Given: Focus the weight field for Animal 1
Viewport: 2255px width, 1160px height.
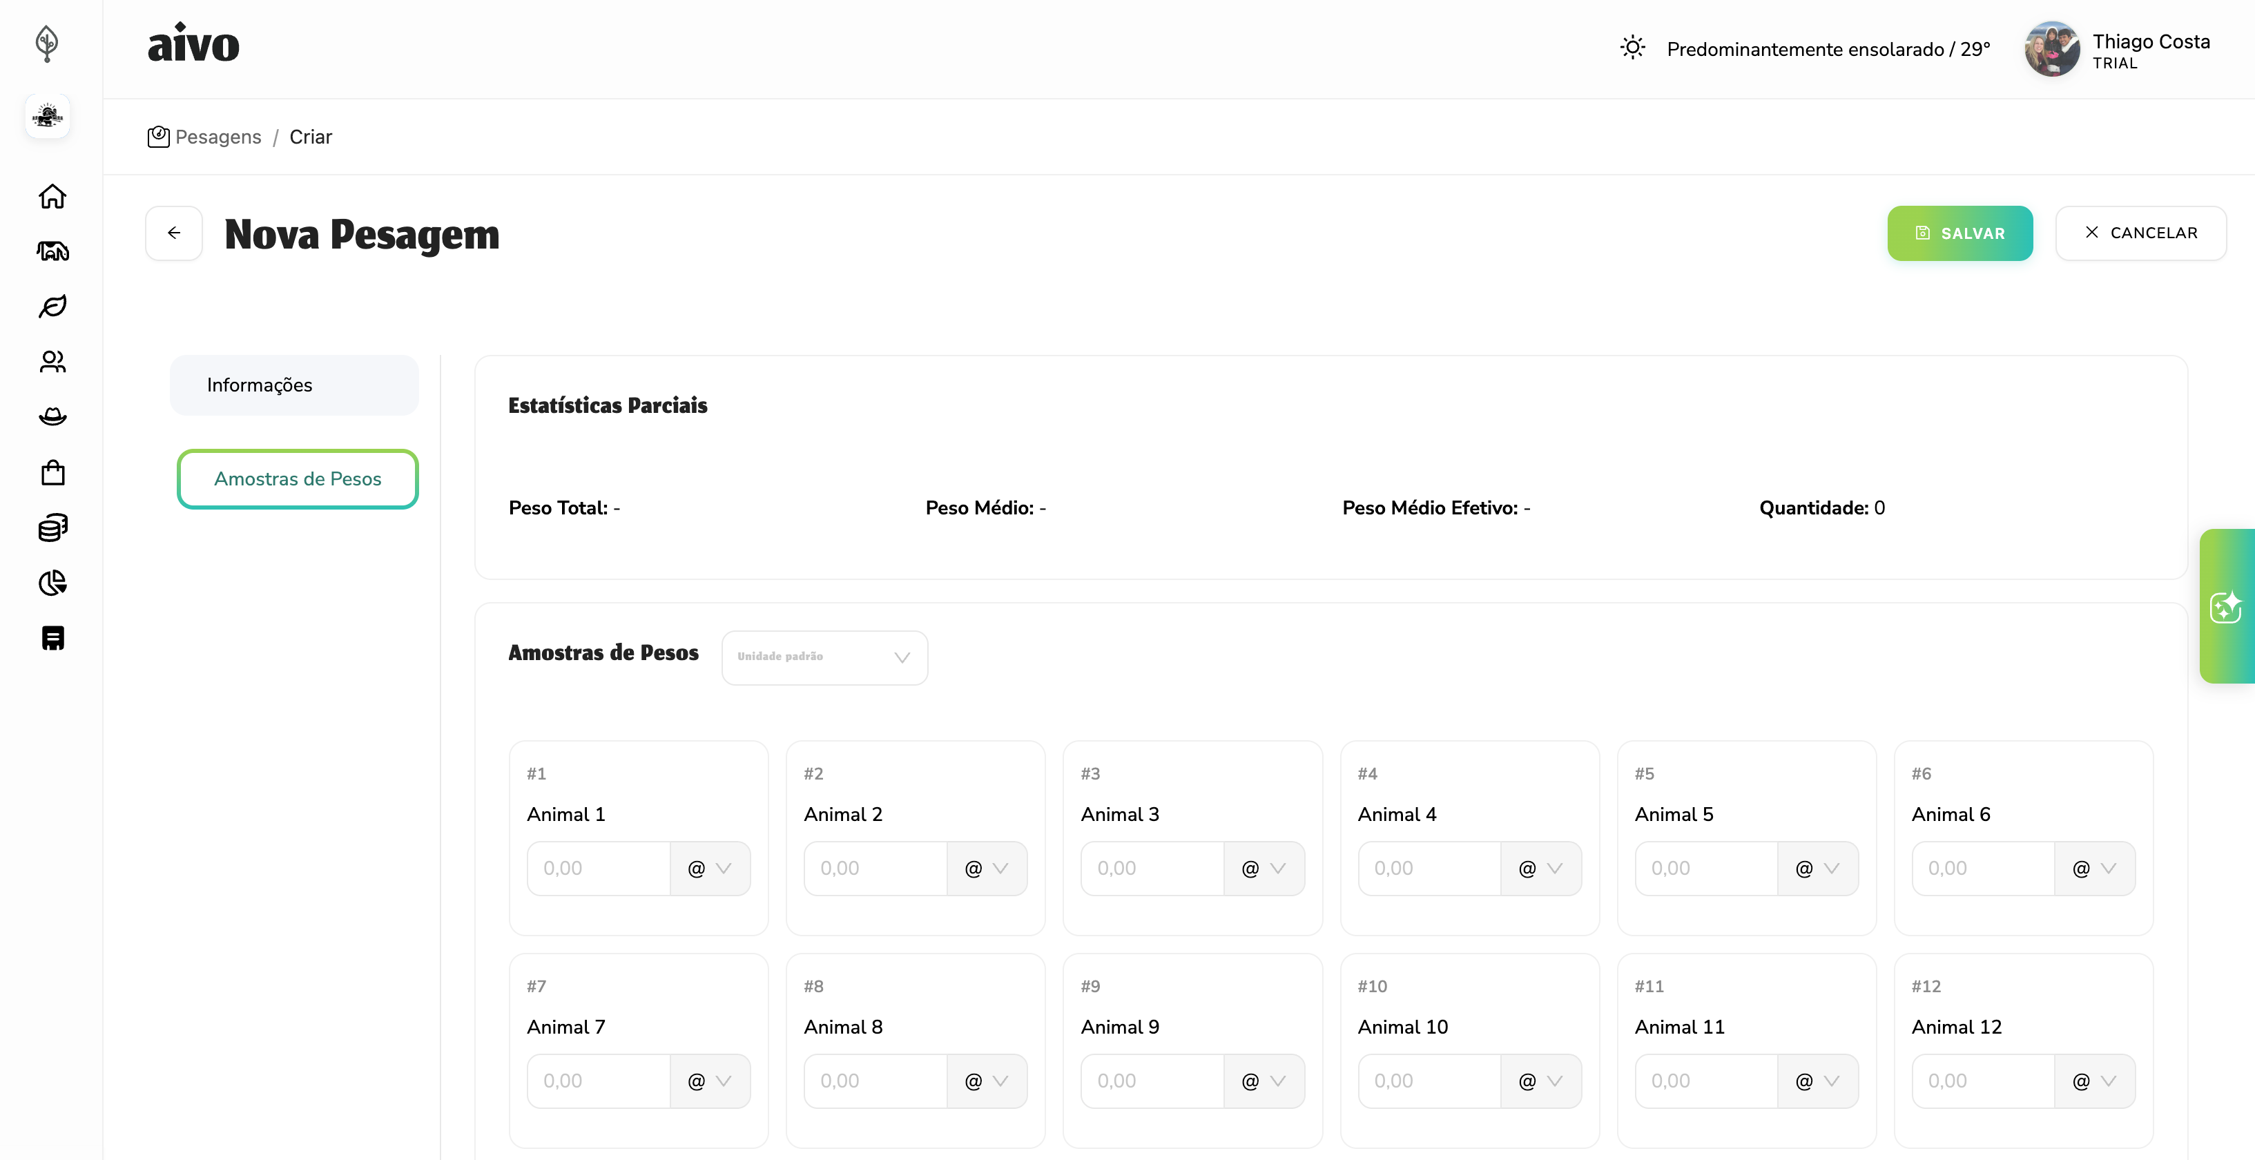Looking at the screenshot, I should (599, 869).
